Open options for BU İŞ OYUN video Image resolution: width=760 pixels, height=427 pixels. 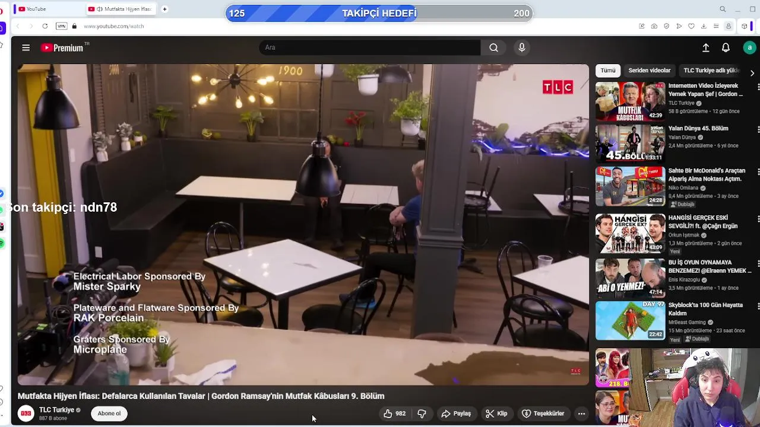758,263
